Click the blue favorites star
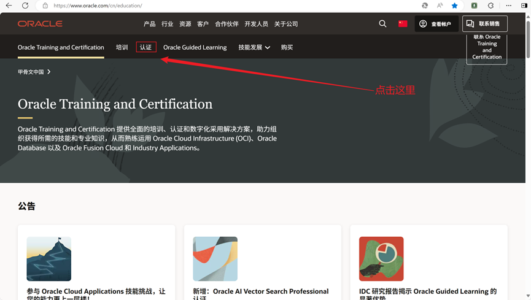The image size is (531, 300). [454, 6]
